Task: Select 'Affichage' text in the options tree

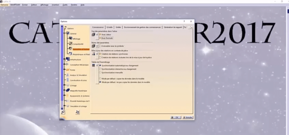Action: pyautogui.click(x=76, y=39)
